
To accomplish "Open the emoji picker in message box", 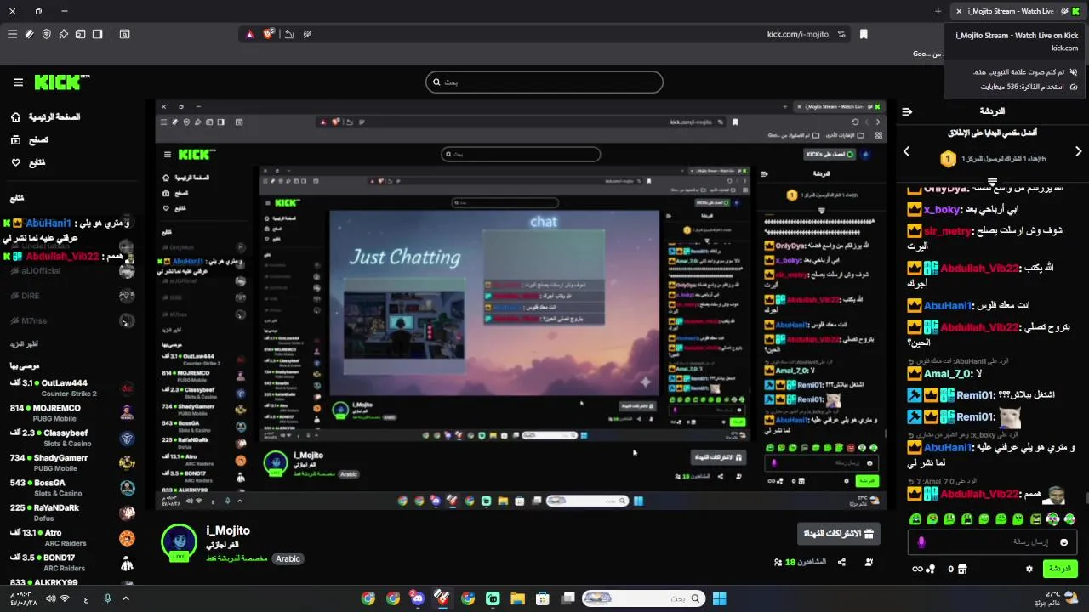I will tap(1063, 541).
